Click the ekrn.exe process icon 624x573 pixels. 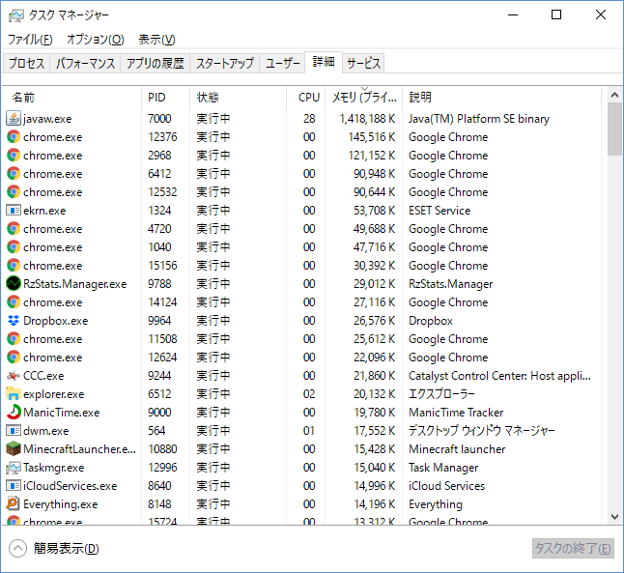14,211
